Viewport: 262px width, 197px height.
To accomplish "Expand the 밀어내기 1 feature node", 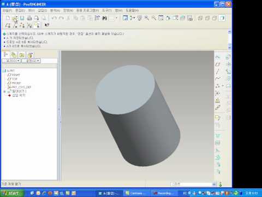I will (4, 91).
